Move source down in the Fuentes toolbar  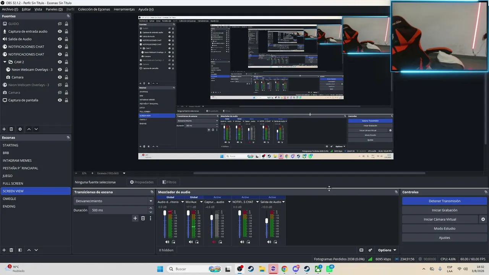(36, 129)
